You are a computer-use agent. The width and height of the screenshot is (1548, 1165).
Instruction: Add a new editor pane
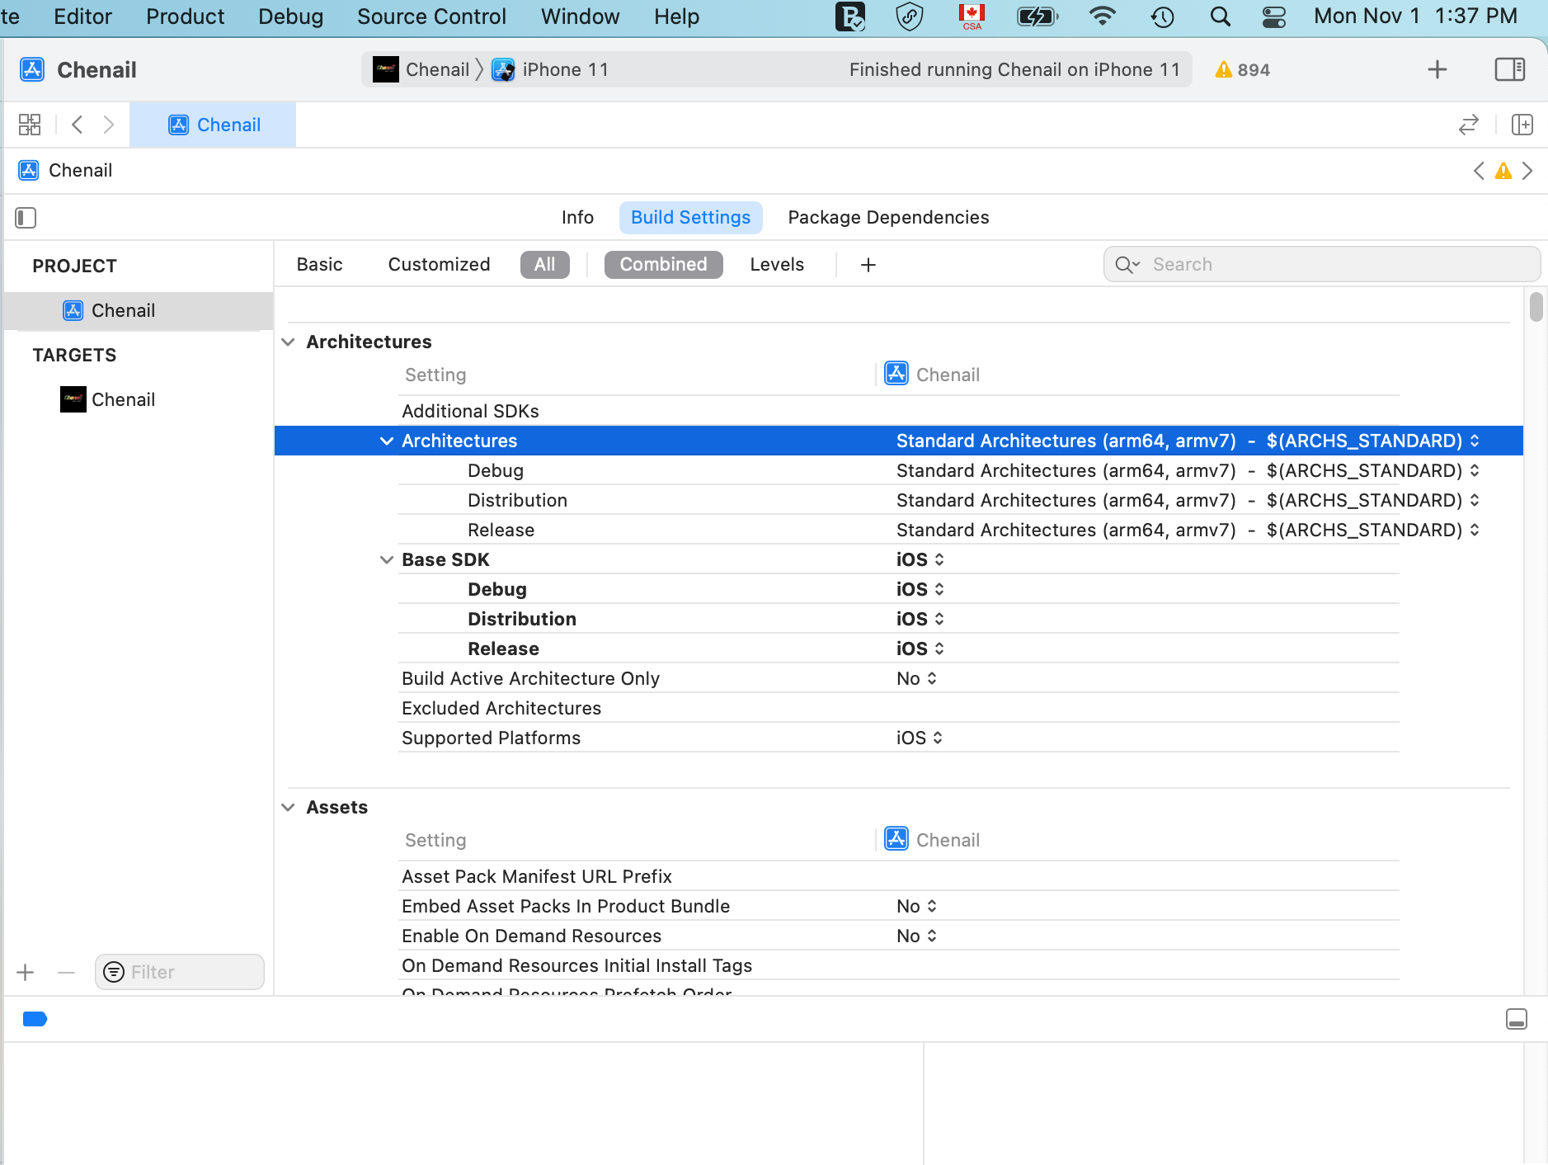click(1522, 125)
